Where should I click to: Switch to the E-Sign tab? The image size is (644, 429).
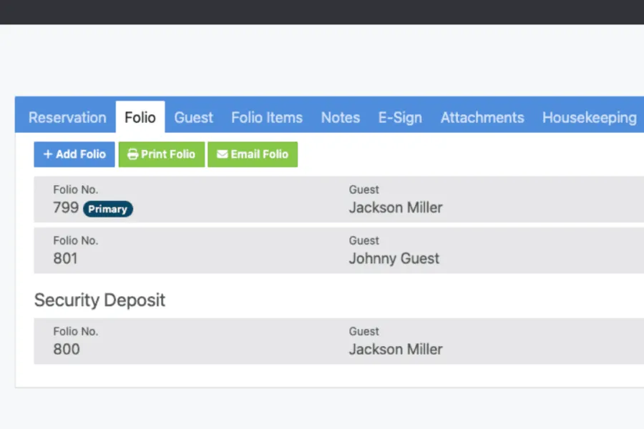point(400,118)
